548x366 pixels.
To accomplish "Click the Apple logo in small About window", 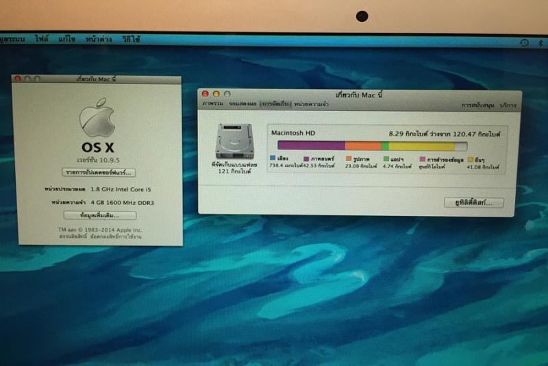I will (x=97, y=117).
